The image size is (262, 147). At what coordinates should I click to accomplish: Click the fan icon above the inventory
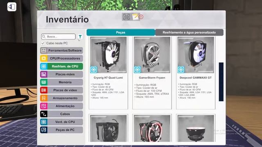point(126,17)
